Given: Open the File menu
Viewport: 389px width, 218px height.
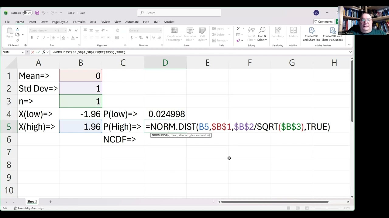Looking at the screenshot, I should [7, 22].
